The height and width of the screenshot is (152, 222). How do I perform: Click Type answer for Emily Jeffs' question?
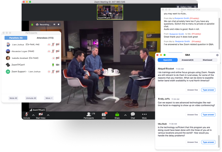pyautogui.click(x=208, y=115)
